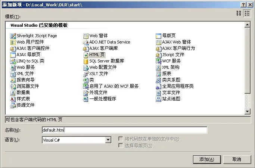The image size is (255, 168).
Task: Pick the JScript 文件 template icon
Action: coord(158,55)
